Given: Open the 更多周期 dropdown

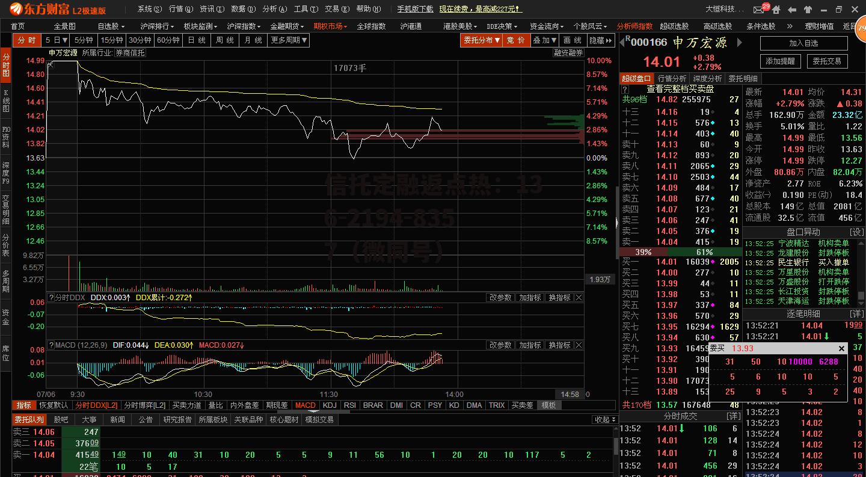Looking at the screenshot, I should [289, 40].
